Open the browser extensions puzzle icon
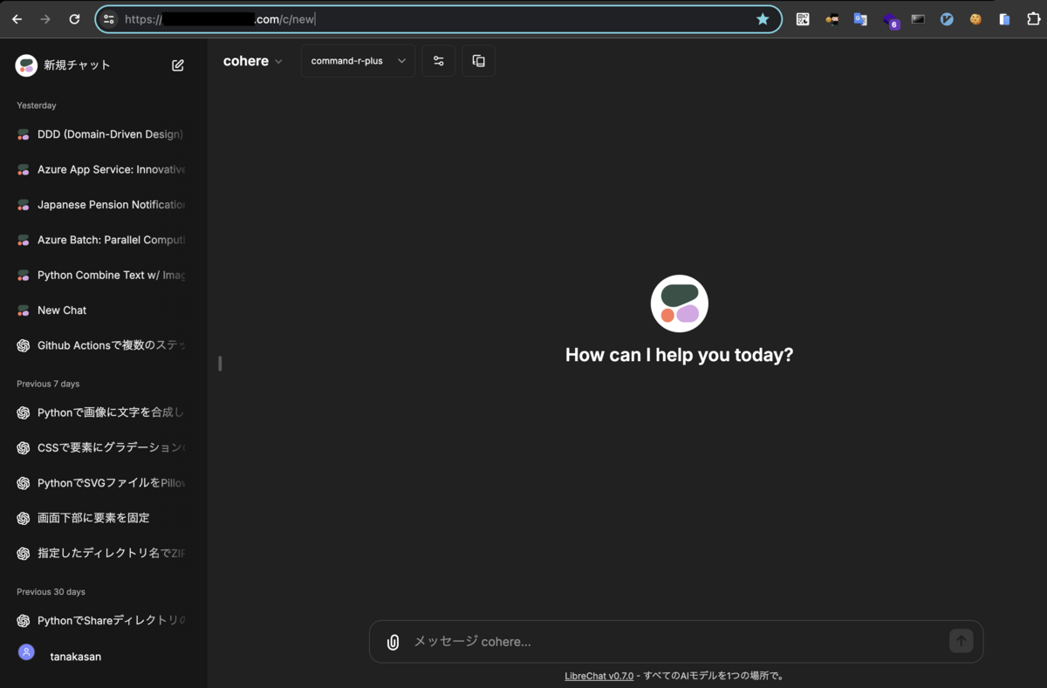 pyautogui.click(x=1034, y=18)
